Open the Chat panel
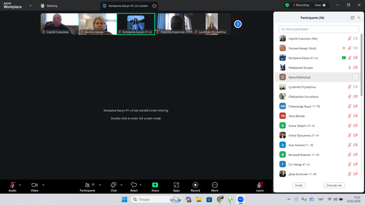 click(x=113, y=185)
